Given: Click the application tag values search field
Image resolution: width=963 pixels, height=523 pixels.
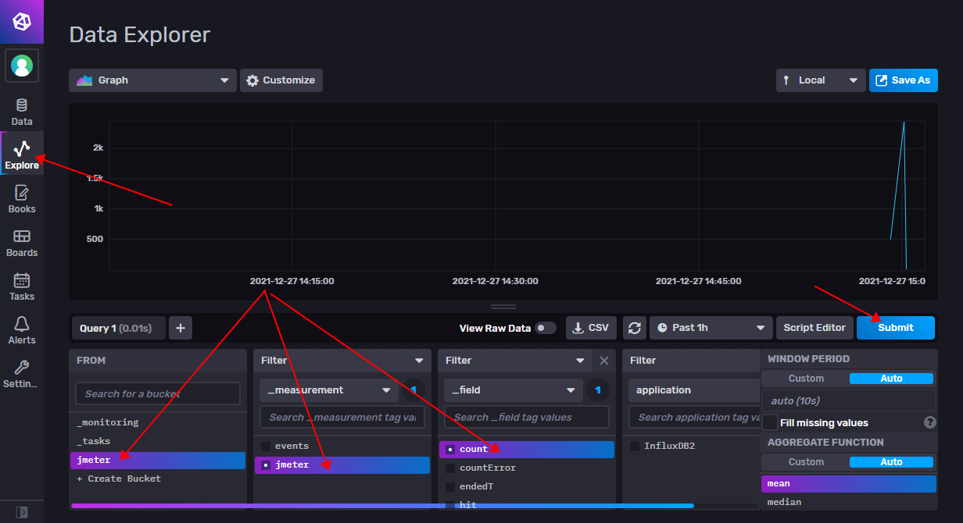Looking at the screenshot, I should click(x=694, y=417).
